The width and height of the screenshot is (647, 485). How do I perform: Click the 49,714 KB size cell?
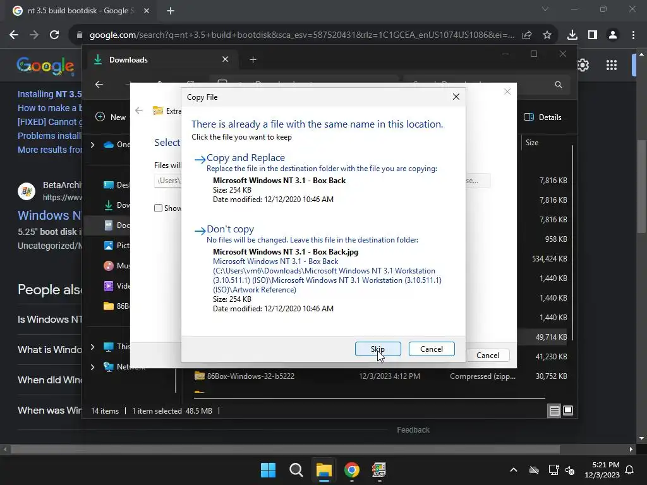tap(551, 337)
